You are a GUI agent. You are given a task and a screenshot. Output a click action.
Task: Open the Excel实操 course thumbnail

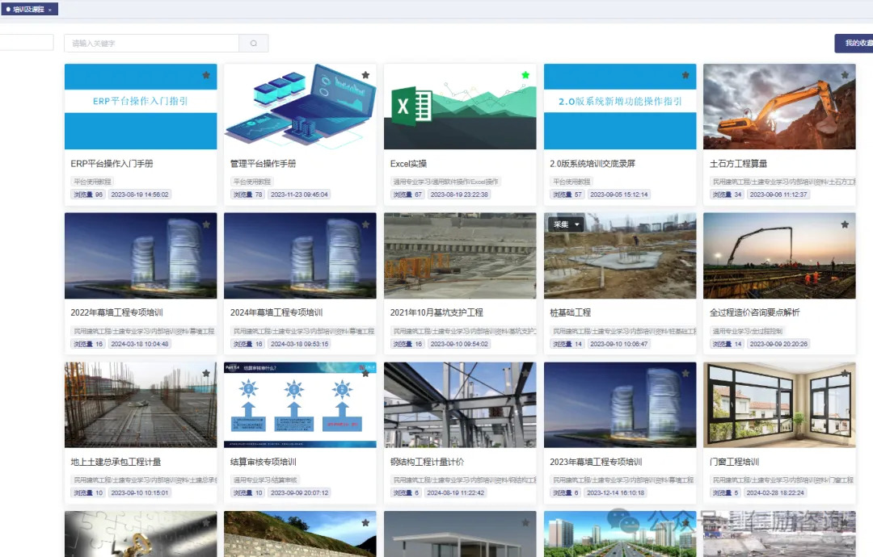460,107
